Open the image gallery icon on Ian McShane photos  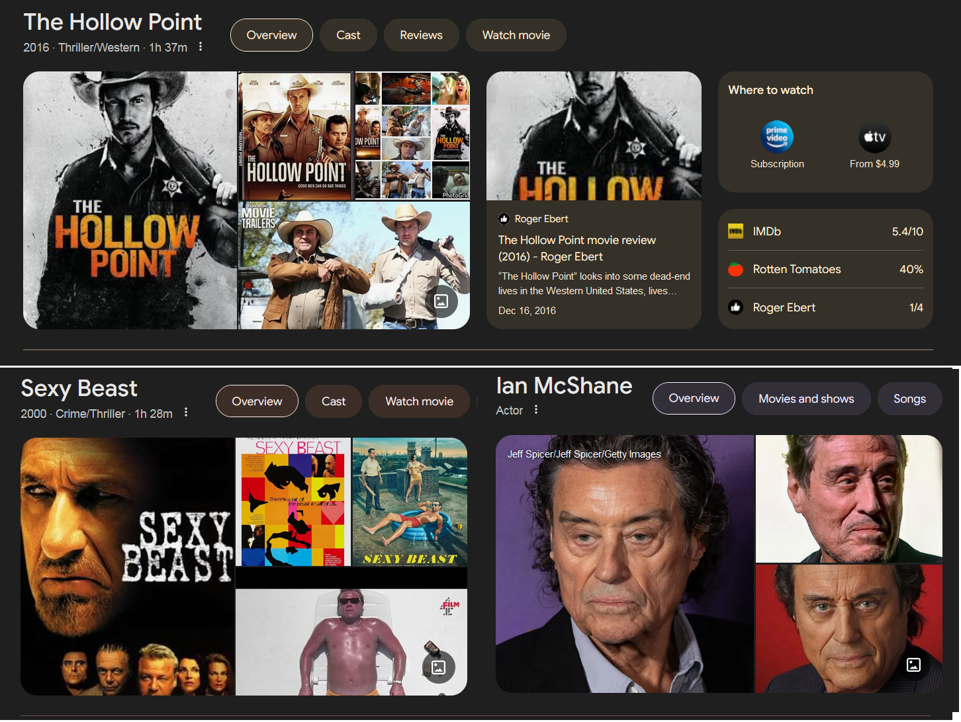tap(913, 665)
